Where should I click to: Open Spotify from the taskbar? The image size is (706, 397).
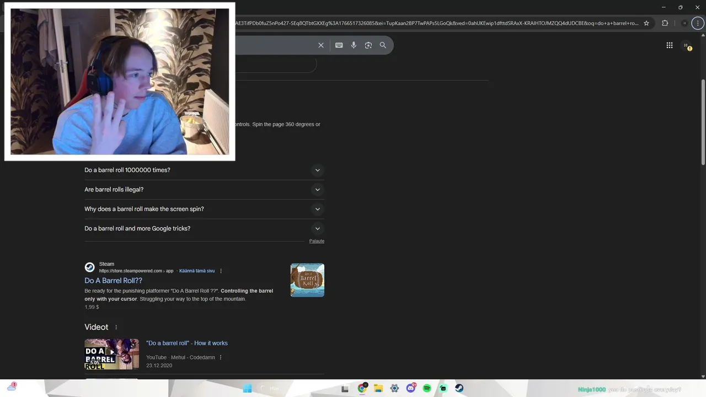[x=427, y=388]
